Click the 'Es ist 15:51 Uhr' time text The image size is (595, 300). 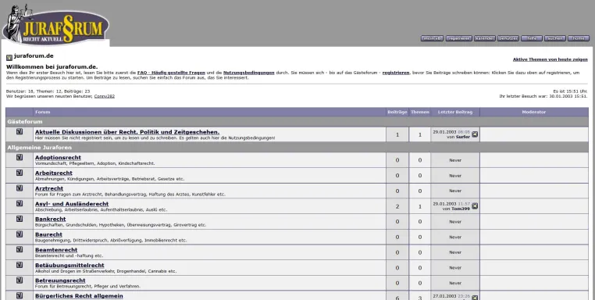(570, 91)
